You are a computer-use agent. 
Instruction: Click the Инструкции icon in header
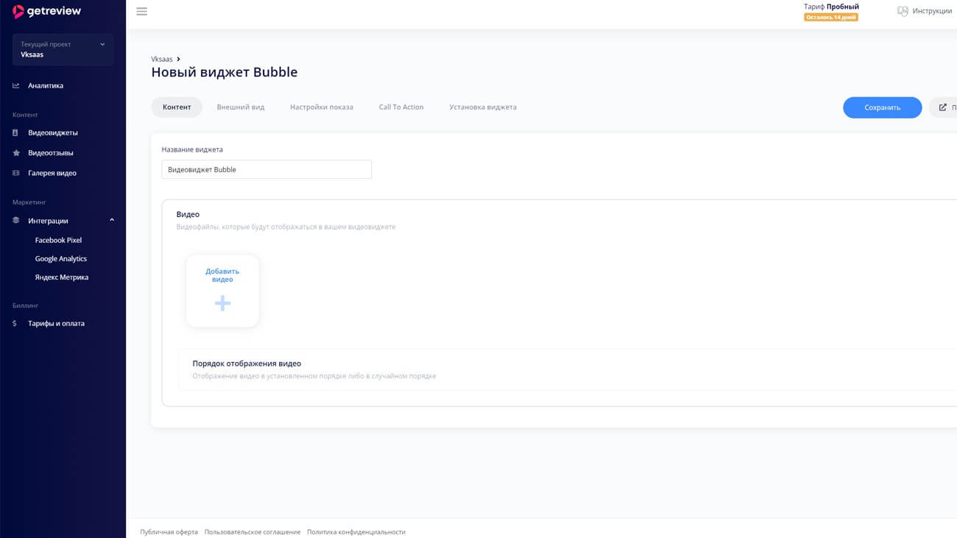click(x=903, y=11)
